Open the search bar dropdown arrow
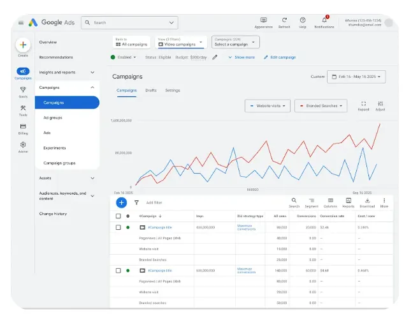The width and height of the screenshot is (418, 323). [x=171, y=23]
